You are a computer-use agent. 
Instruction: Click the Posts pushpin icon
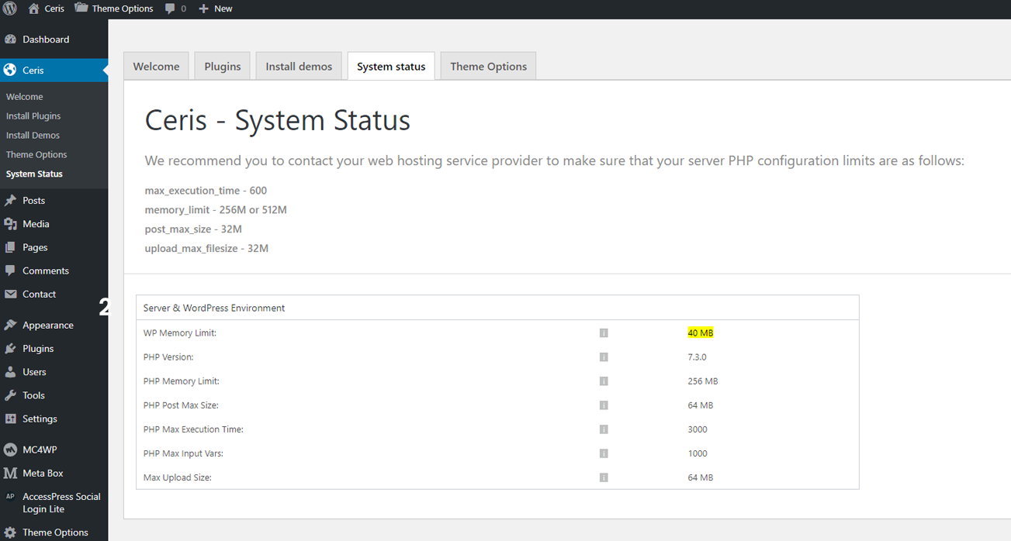(x=10, y=201)
